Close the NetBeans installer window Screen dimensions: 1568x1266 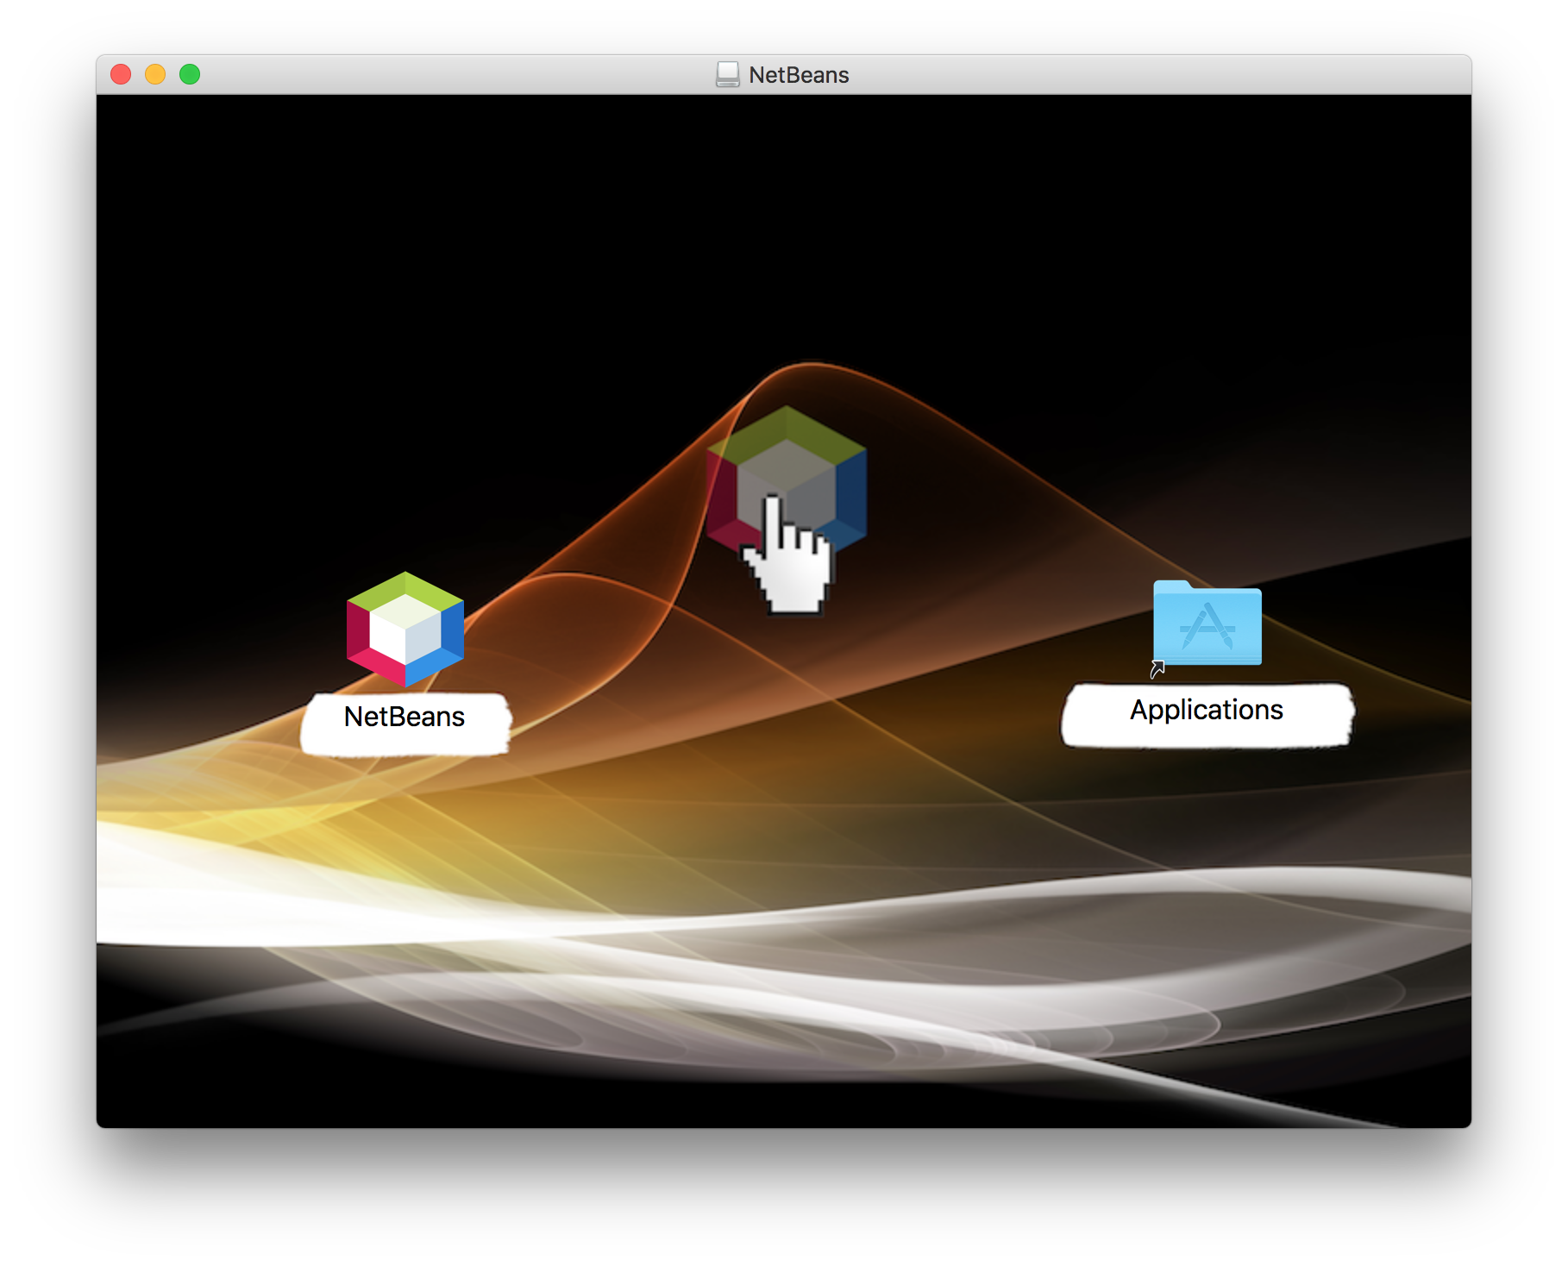tap(121, 74)
